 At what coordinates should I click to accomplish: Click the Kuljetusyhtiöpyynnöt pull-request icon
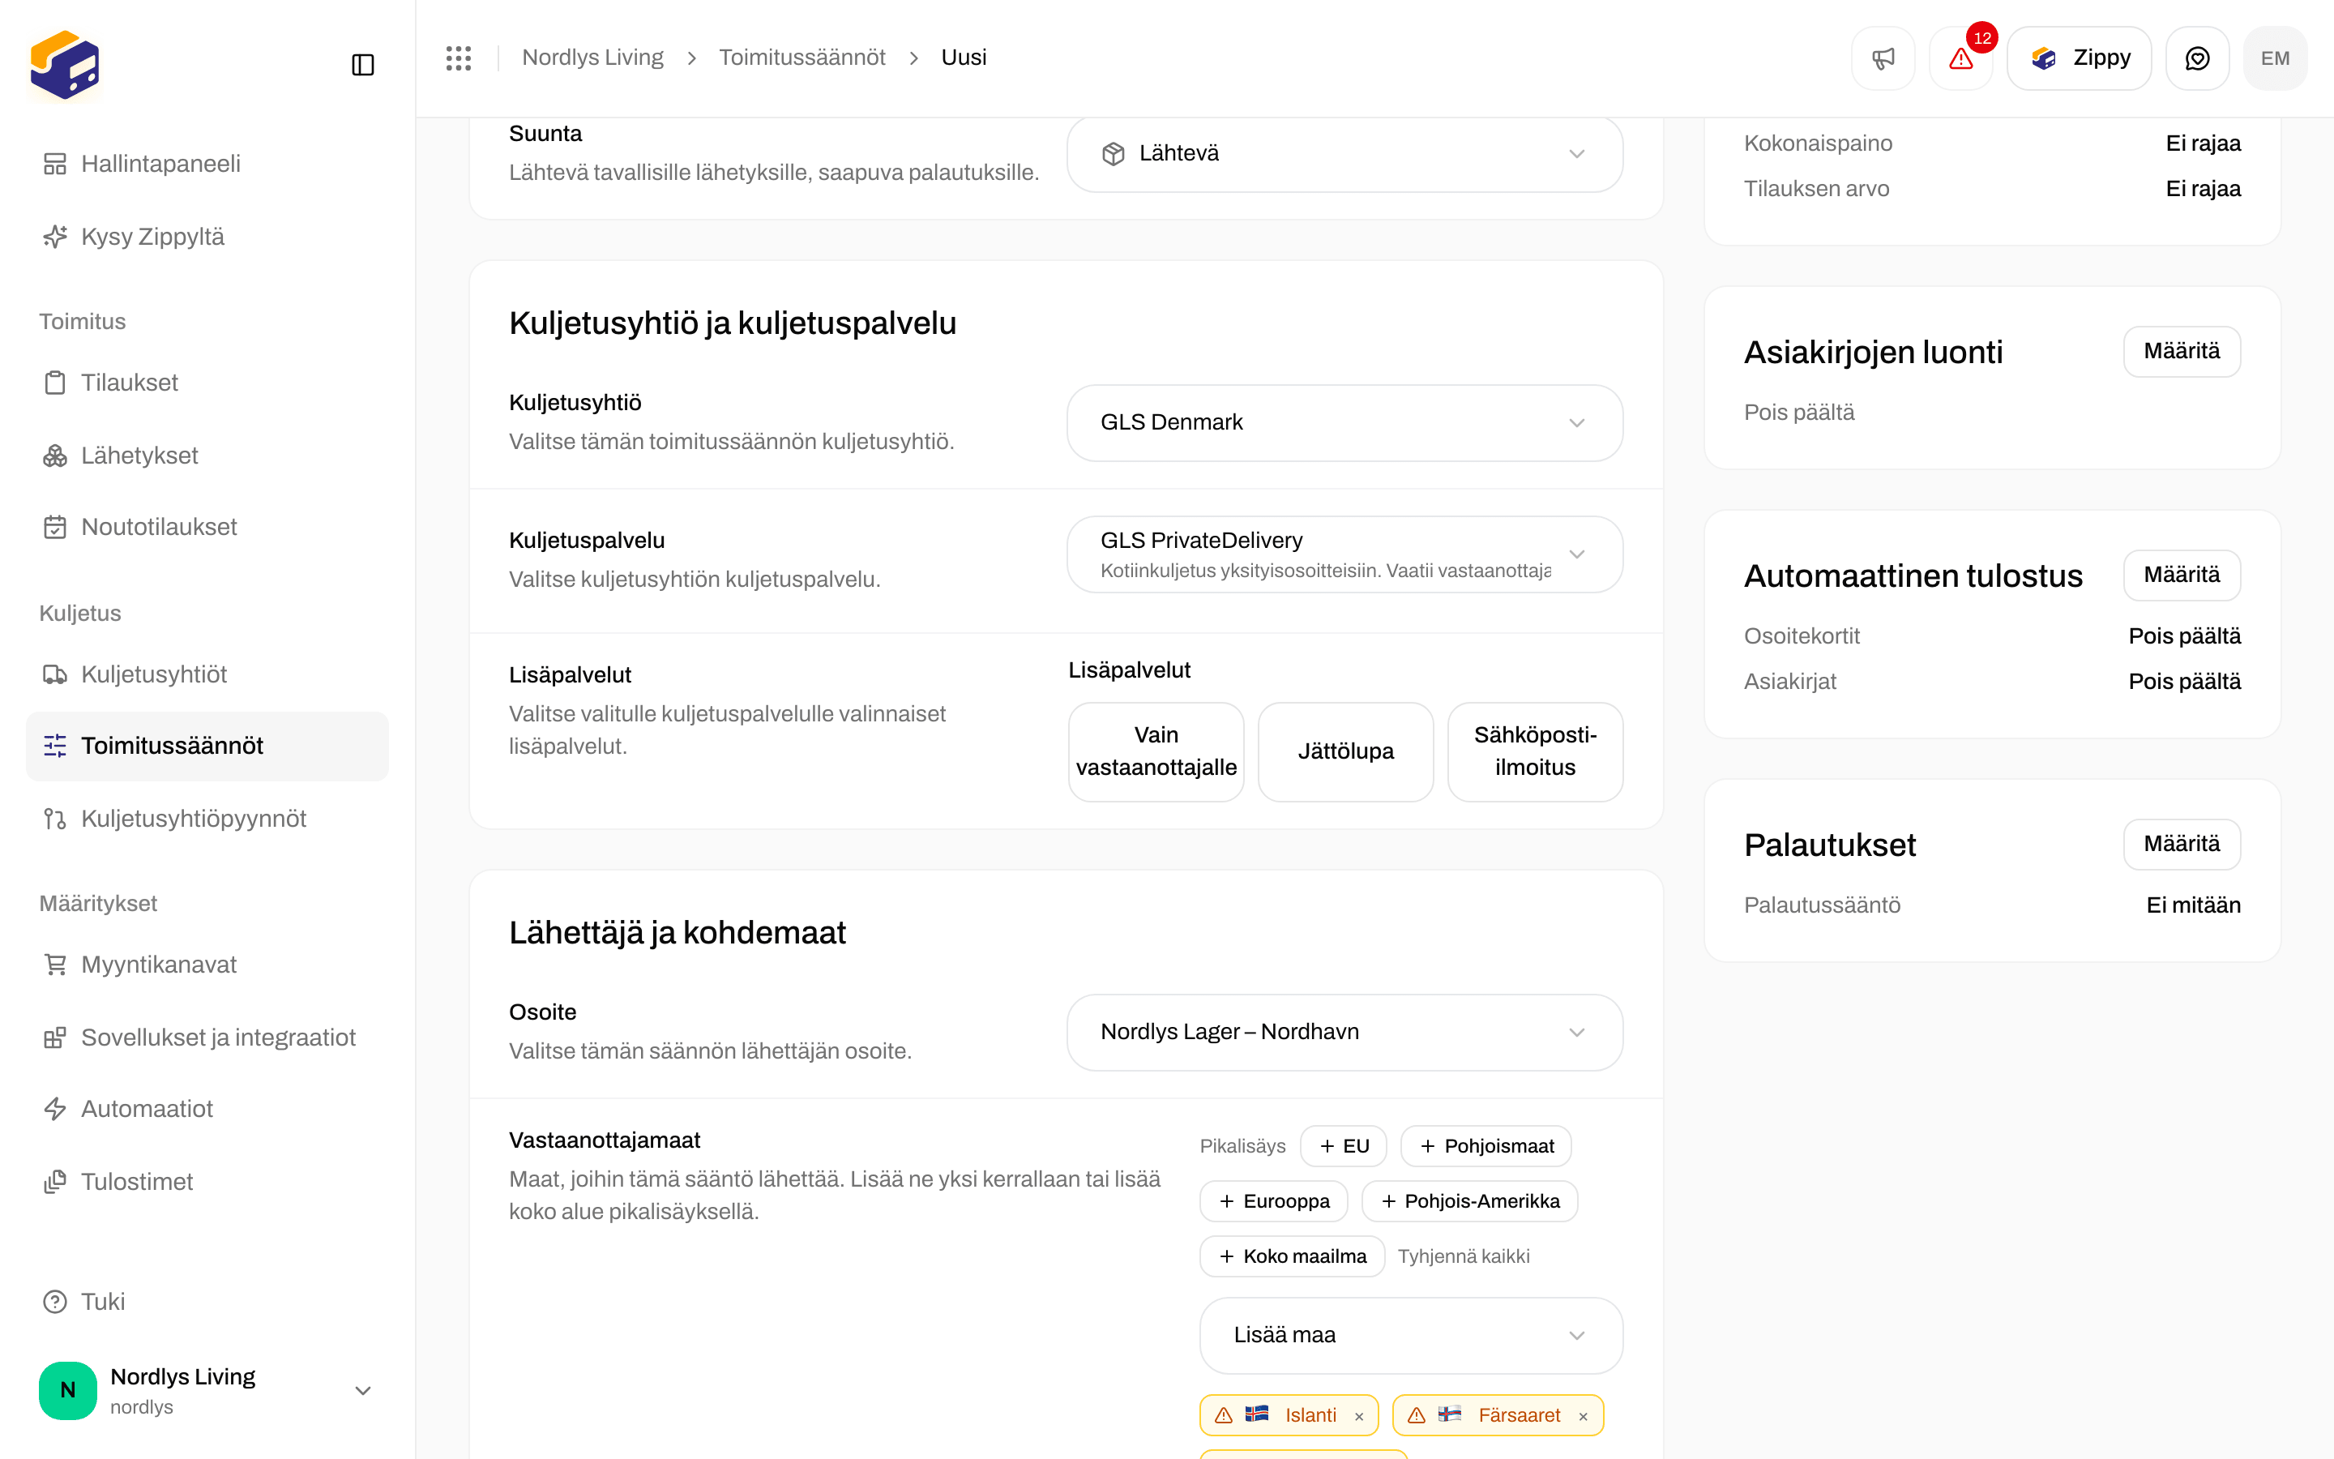55,819
